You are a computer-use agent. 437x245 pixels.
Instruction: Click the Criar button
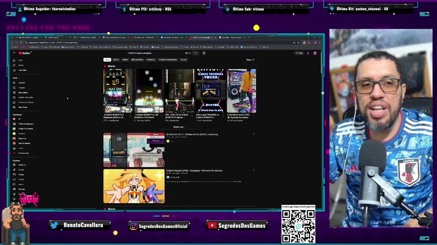[299, 53]
